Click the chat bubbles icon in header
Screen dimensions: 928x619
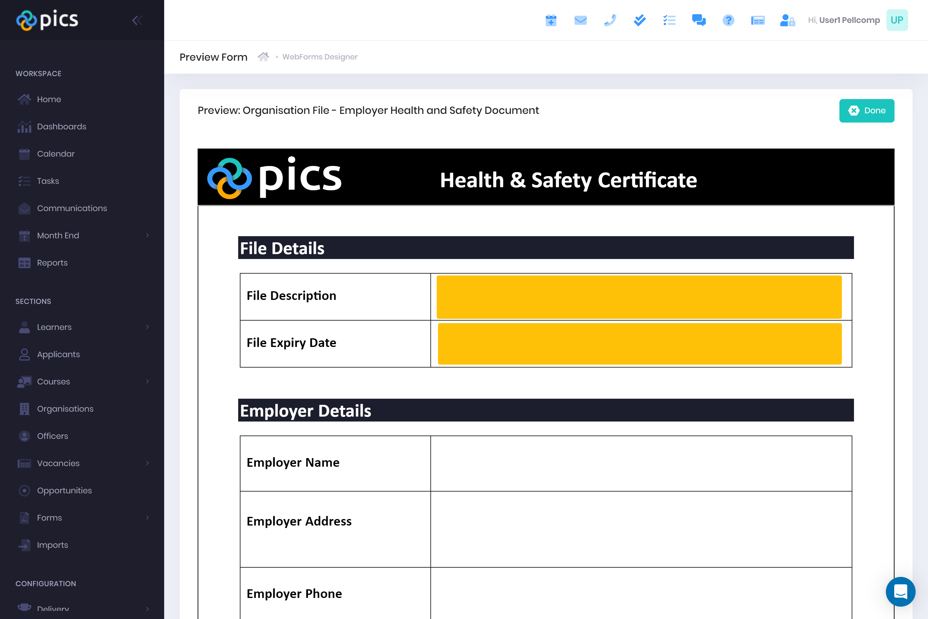(x=698, y=20)
